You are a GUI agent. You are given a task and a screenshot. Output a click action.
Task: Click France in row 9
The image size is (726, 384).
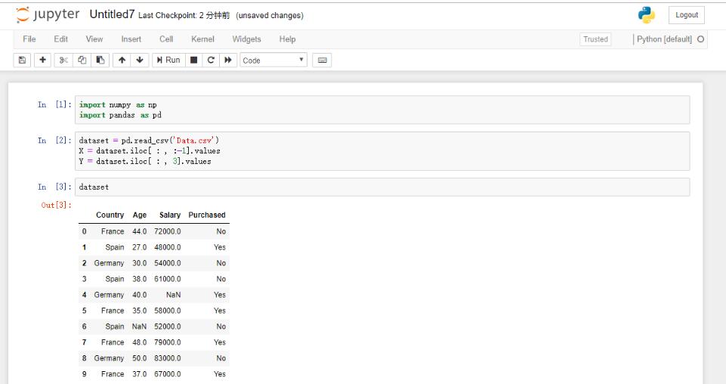[x=113, y=374]
